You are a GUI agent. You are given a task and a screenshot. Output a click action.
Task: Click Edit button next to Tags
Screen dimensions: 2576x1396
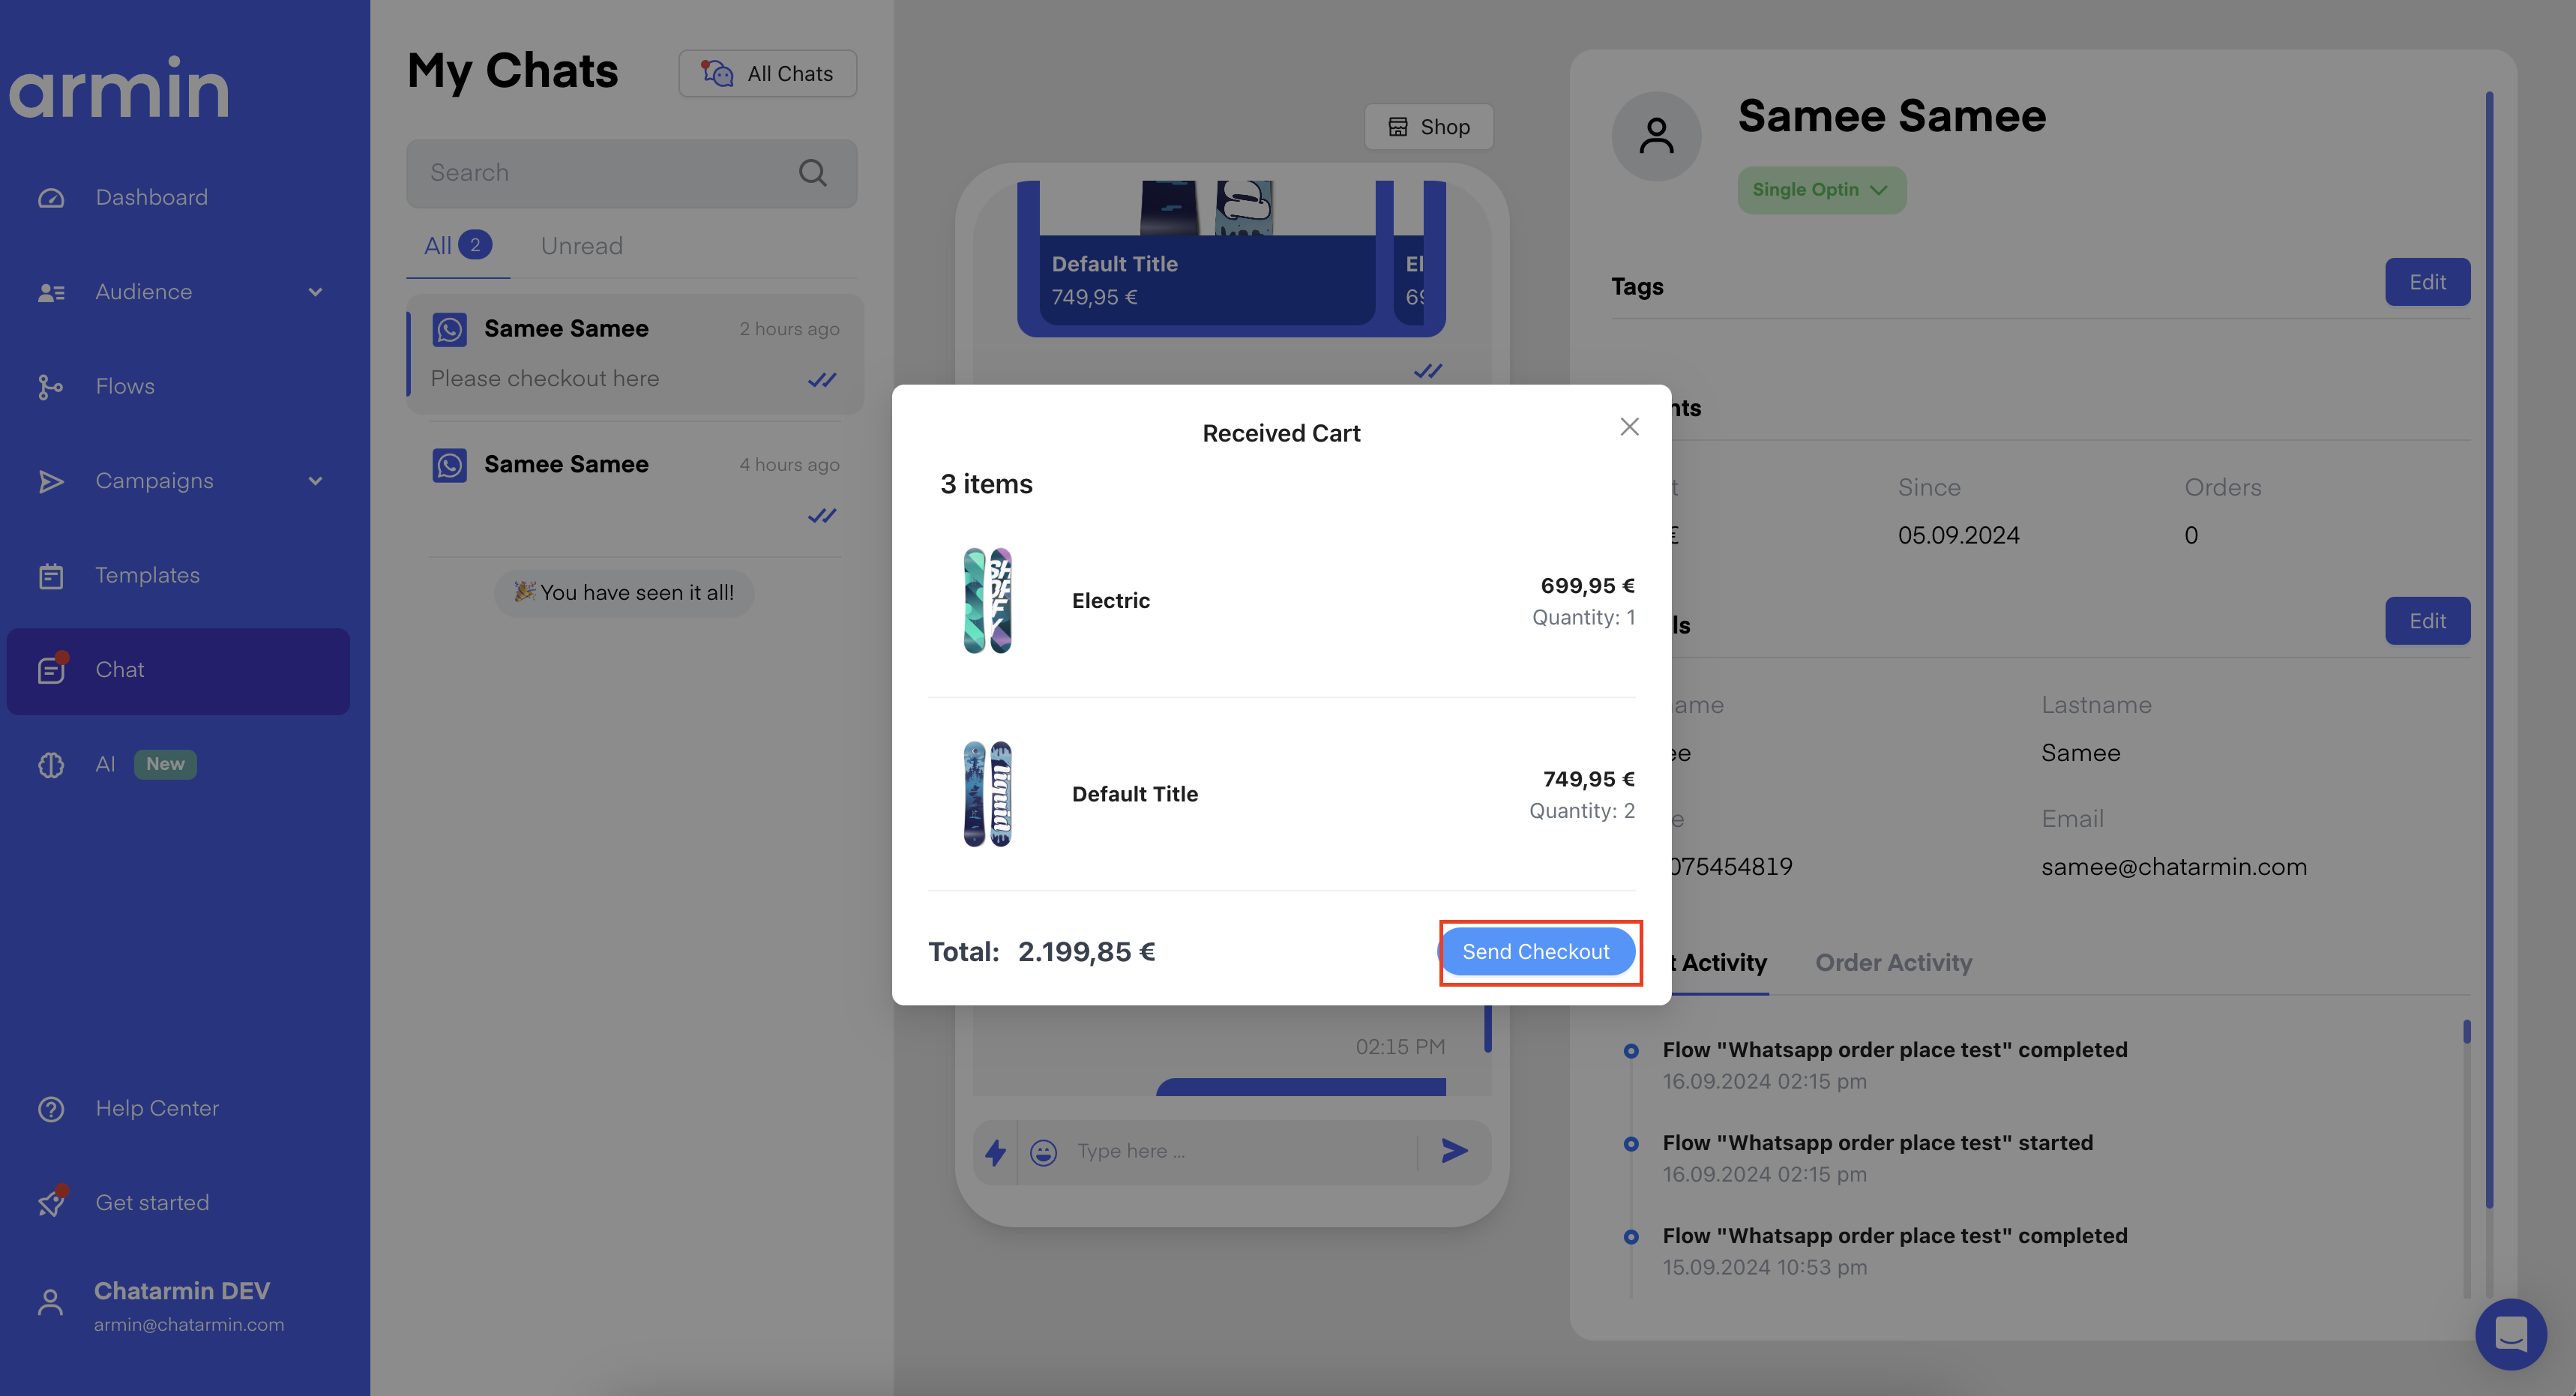[x=2426, y=282]
